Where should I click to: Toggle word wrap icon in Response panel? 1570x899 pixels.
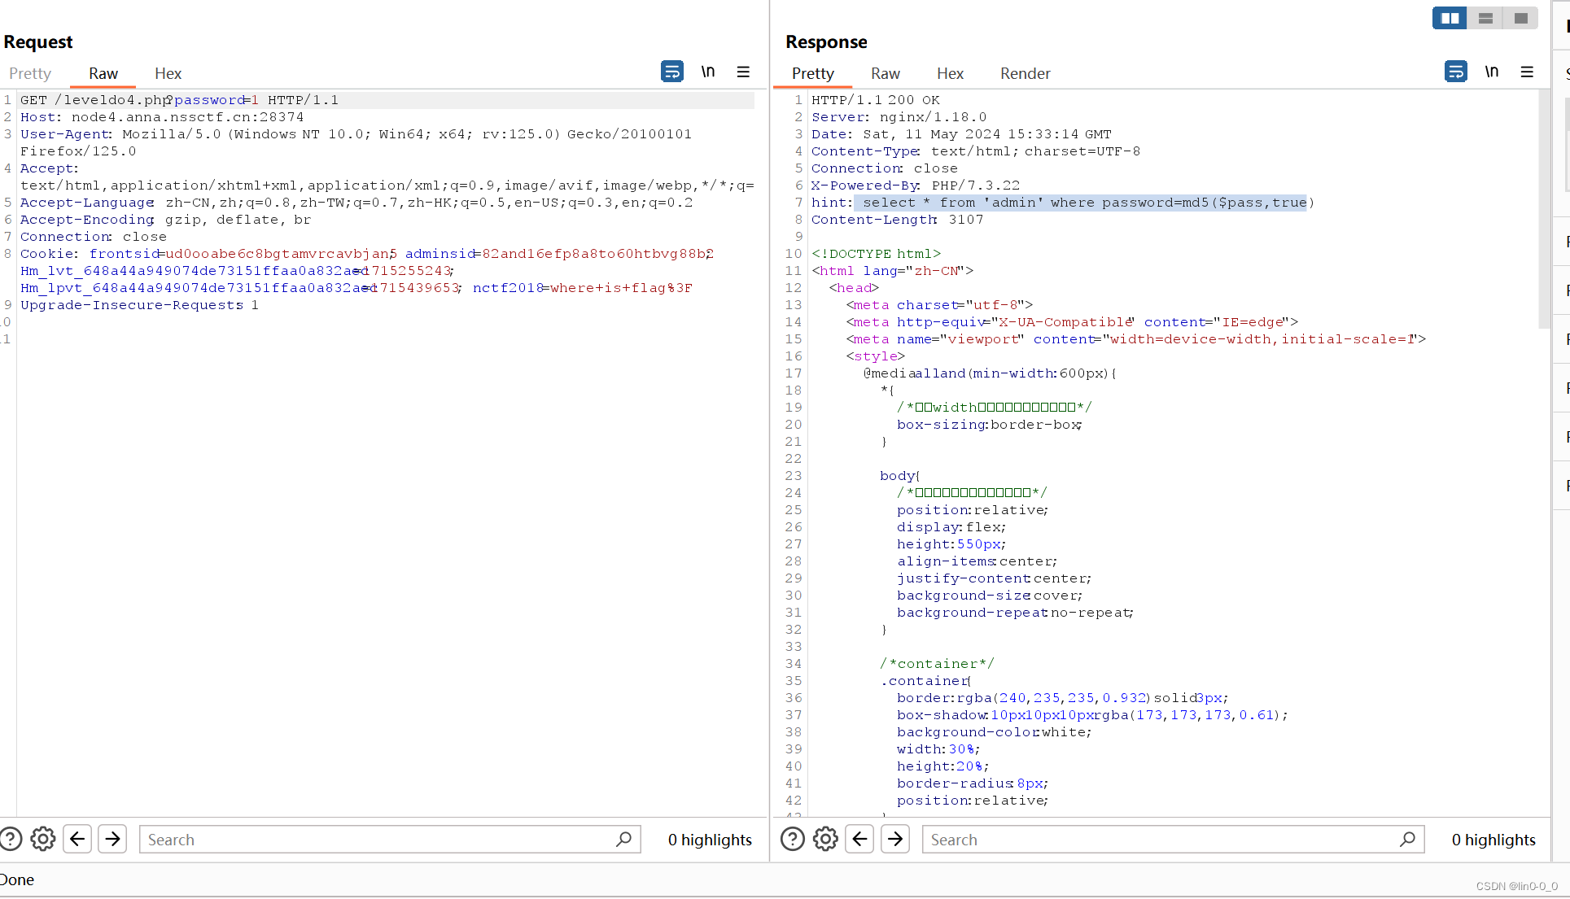pyautogui.click(x=1455, y=72)
